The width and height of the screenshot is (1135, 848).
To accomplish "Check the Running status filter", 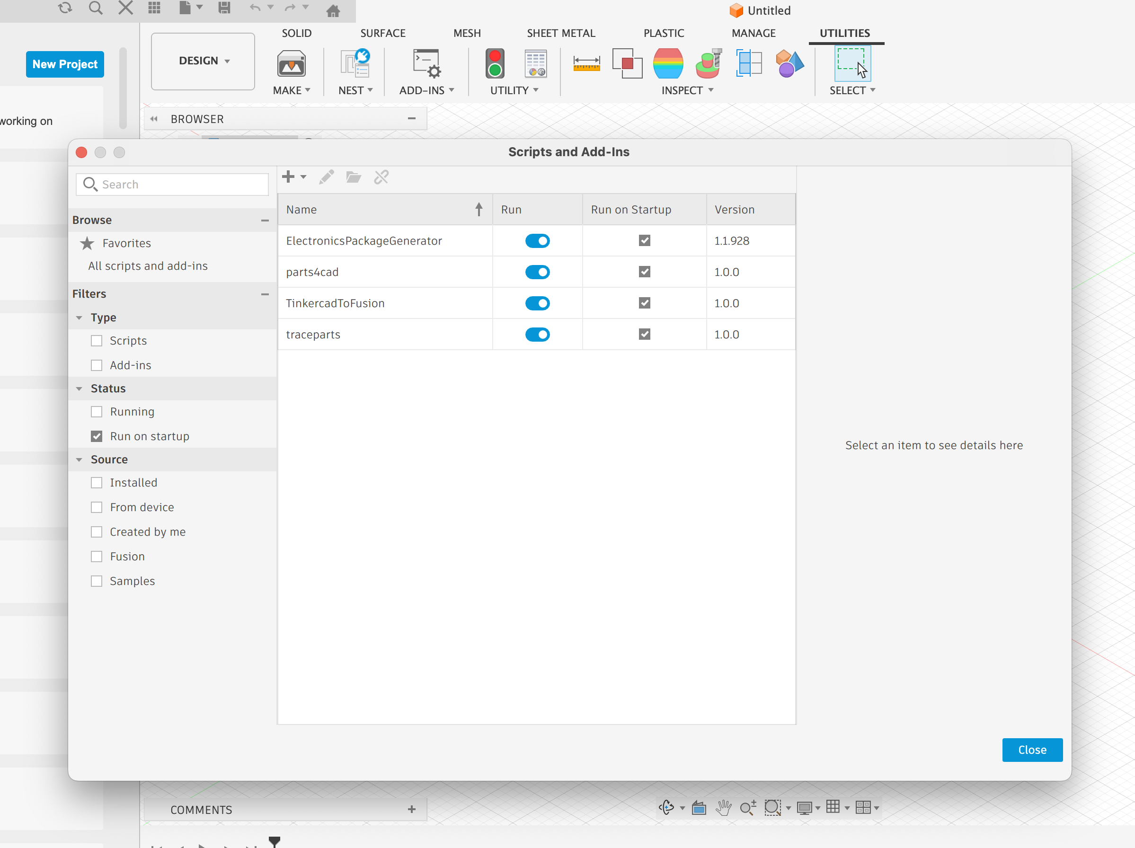I will [97, 411].
